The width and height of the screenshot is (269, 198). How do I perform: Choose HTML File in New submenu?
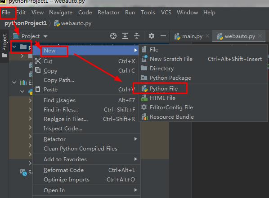[x=203, y=98]
